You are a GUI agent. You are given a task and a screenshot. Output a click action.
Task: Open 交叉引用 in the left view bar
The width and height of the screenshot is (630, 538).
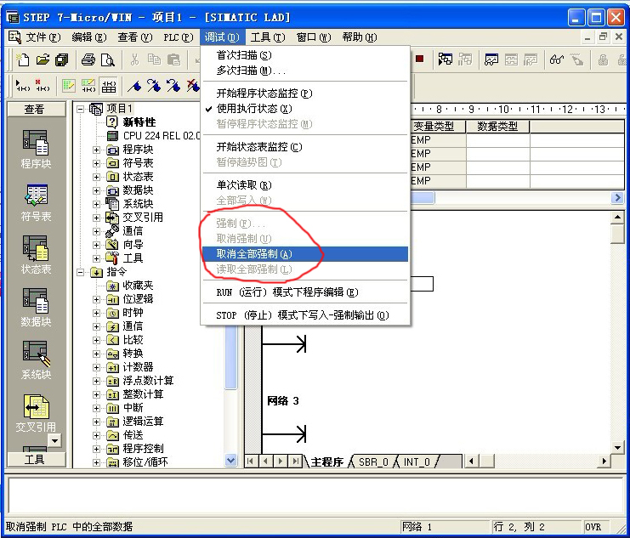[x=36, y=413]
